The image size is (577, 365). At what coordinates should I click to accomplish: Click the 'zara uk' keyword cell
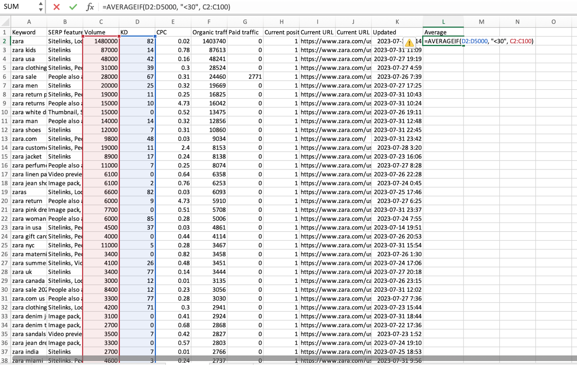(x=29, y=272)
